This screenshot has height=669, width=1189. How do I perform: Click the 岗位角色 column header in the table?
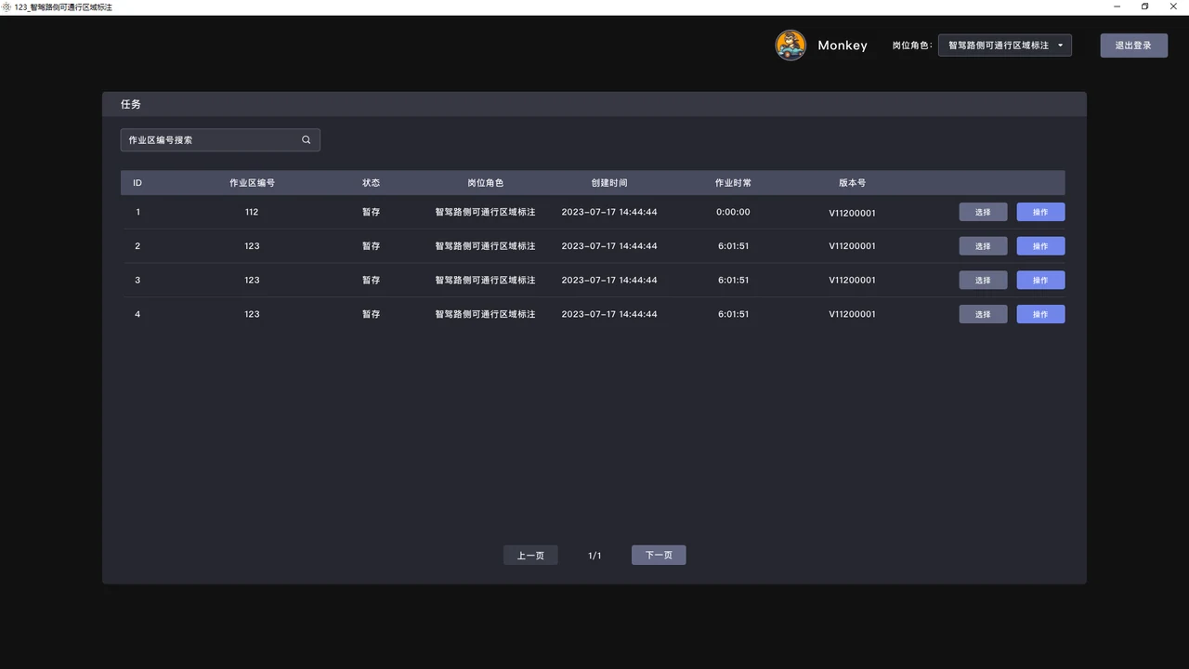click(x=485, y=183)
